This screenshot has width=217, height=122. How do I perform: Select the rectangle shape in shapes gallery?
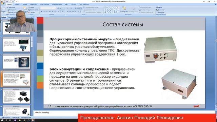[112, 7]
